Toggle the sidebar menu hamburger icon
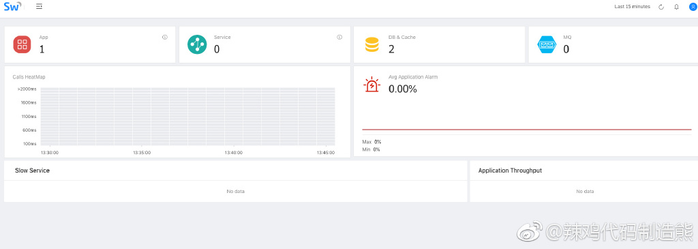Image resolution: width=698 pixels, height=249 pixels. coord(39,7)
